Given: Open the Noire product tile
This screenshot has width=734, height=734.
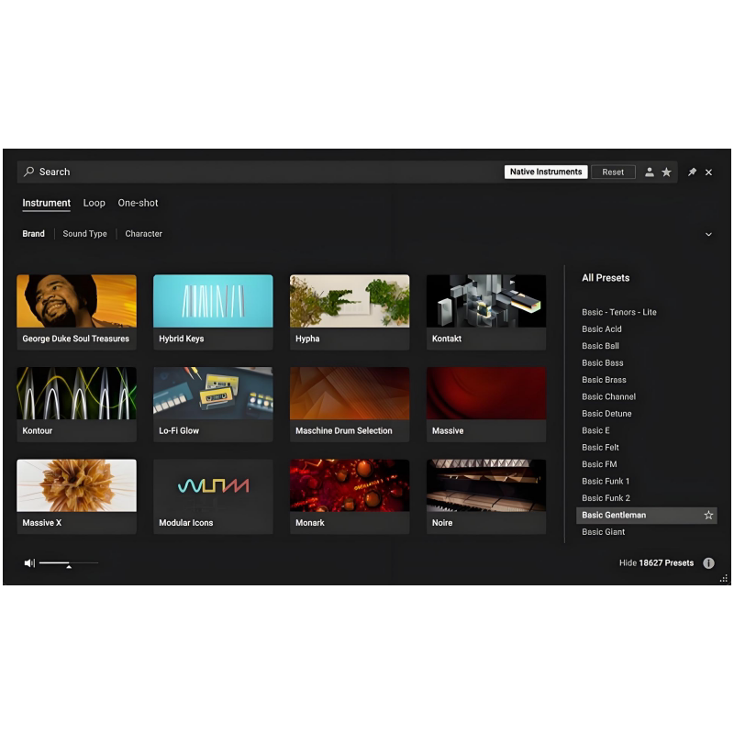Looking at the screenshot, I should tap(486, 496).
